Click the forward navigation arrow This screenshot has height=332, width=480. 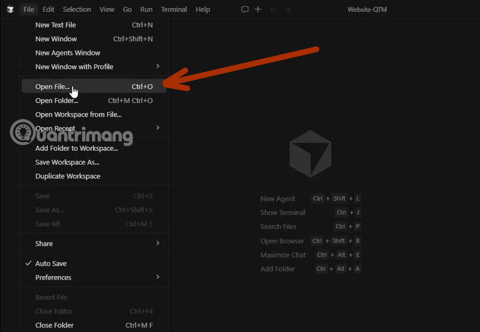286,9
